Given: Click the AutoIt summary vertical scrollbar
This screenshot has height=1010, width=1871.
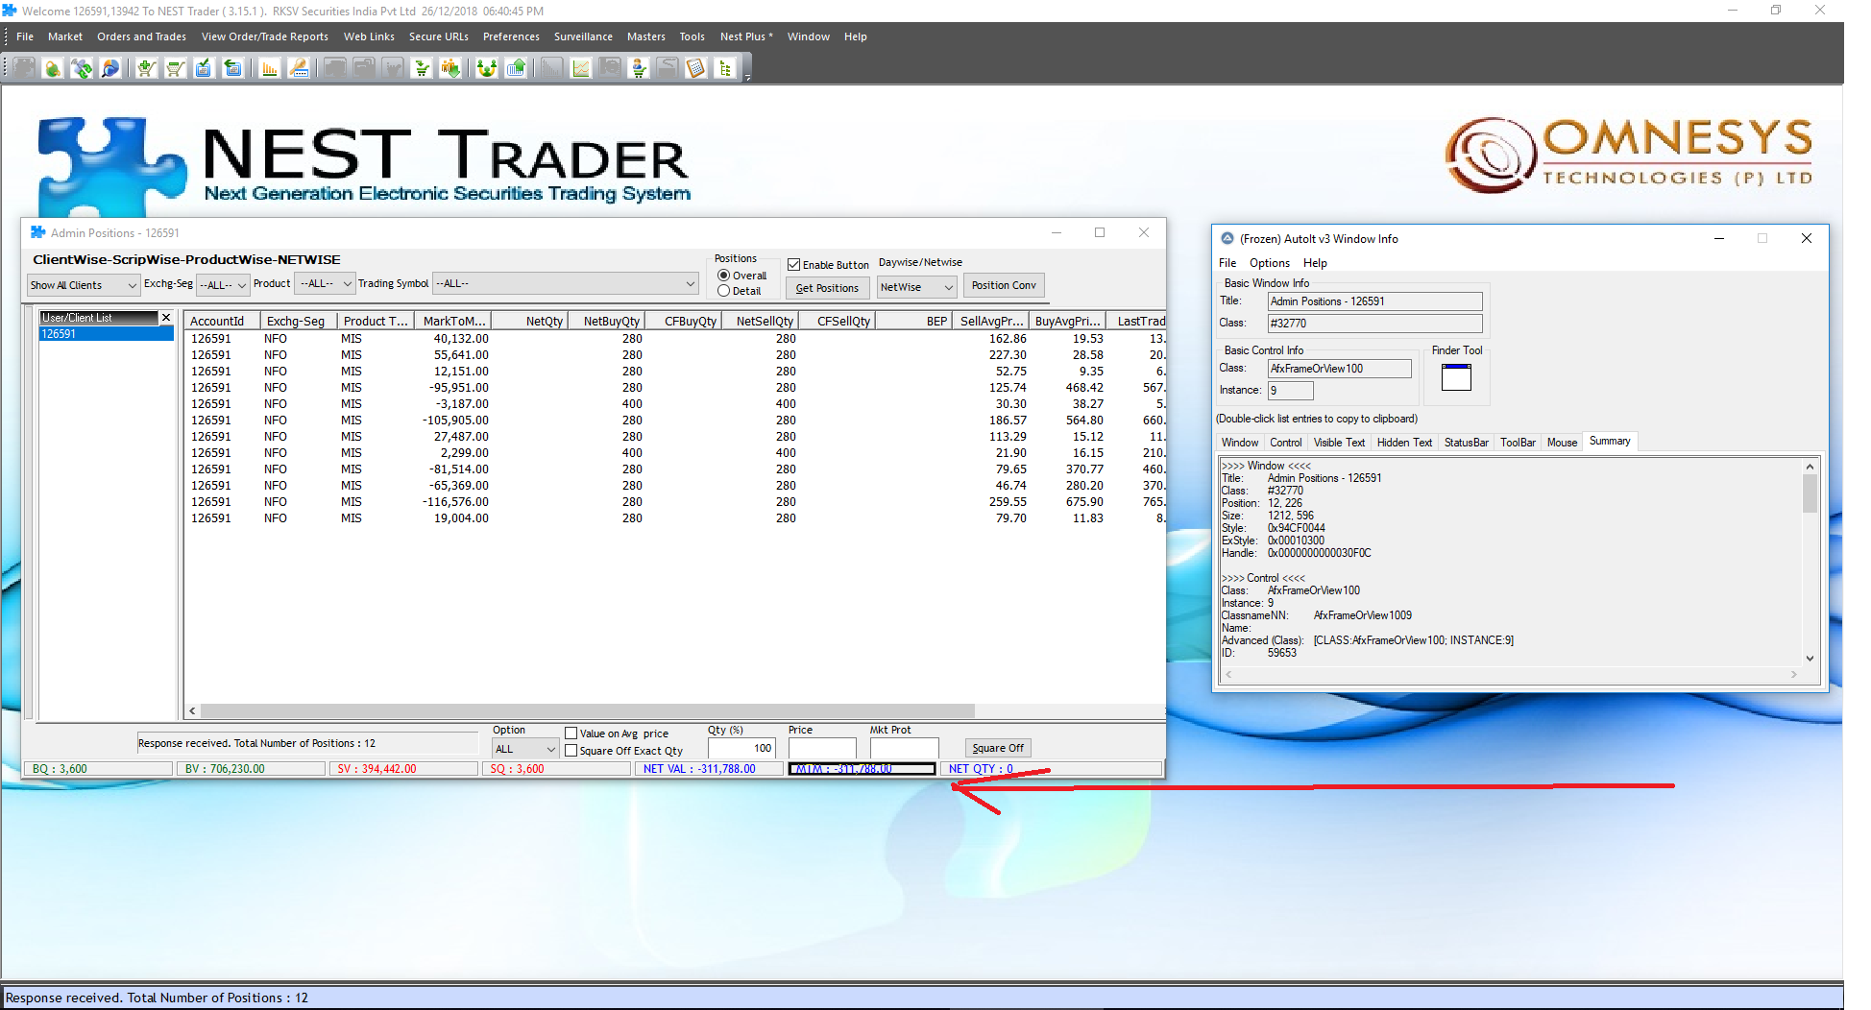Looking at the screenshot, I should pos(1810,493).
